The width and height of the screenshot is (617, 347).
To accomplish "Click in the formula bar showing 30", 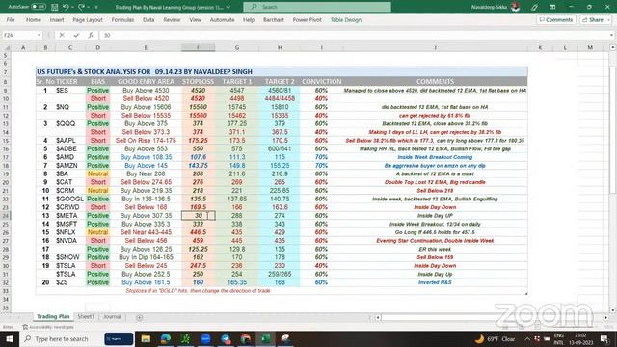I will pyautogui.click(x=353, y=35).
